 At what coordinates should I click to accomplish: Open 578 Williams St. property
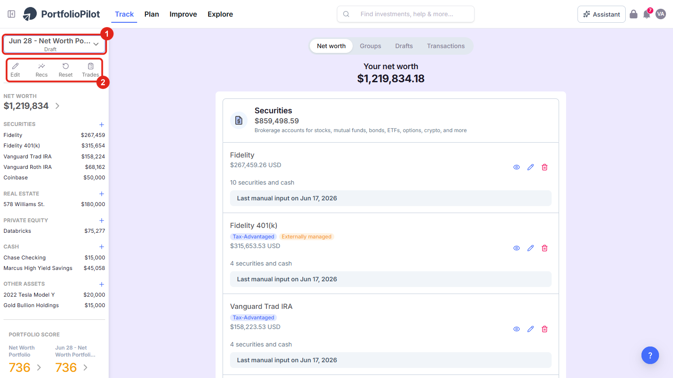[54, 204]
